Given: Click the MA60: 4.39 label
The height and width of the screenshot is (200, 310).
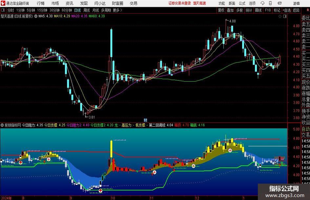Looking at the screenshot, I should (x=97, y=16).
